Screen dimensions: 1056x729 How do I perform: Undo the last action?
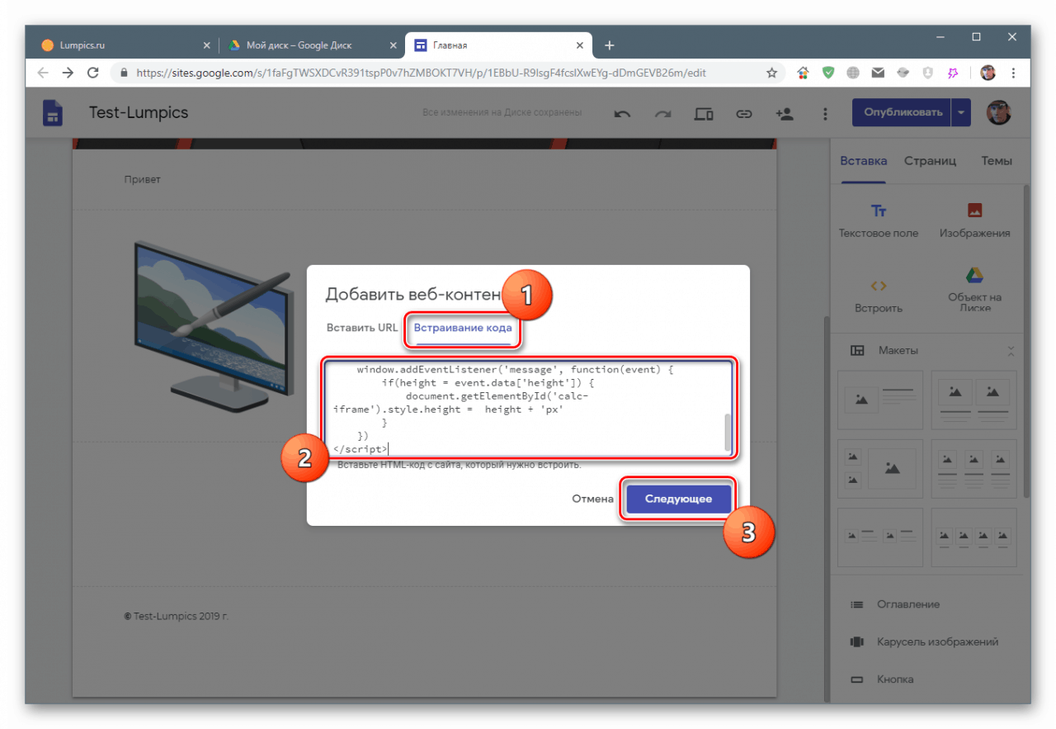point(622,114)
